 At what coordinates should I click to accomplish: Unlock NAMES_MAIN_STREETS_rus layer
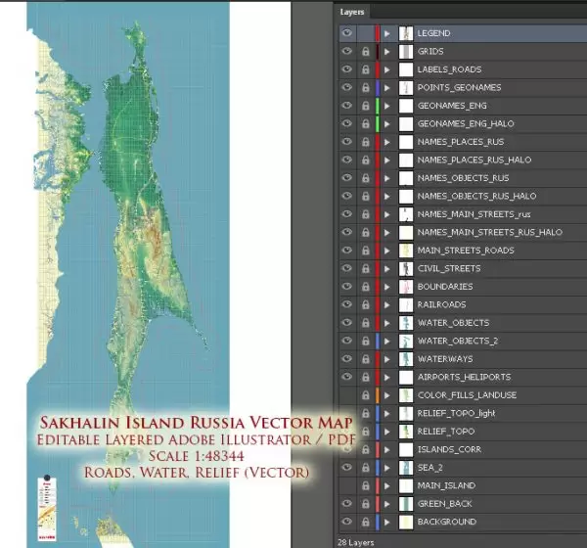tap(365, 214)
